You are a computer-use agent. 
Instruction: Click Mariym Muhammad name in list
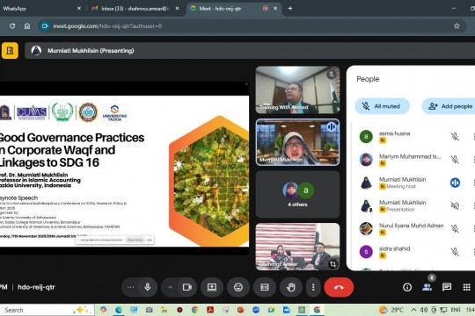click(410, 156)
